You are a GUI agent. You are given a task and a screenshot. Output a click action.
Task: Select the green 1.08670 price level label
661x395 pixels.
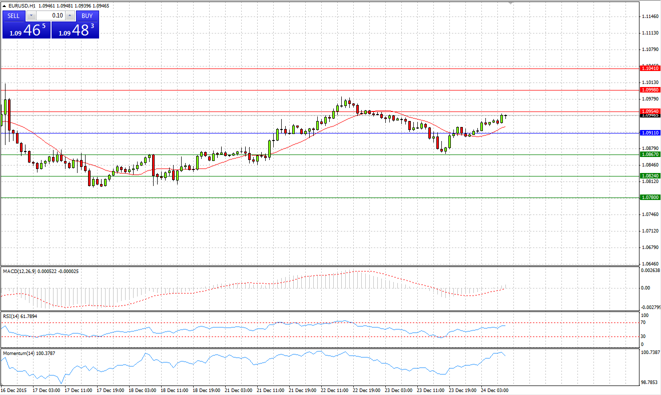pos(650,154)
